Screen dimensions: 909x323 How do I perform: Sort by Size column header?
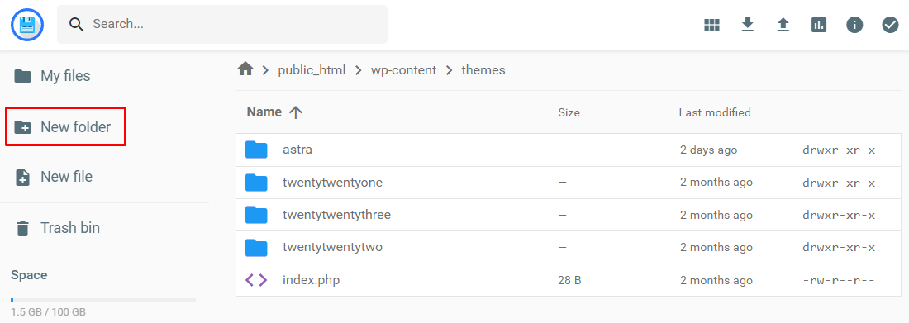pos(569,112)
